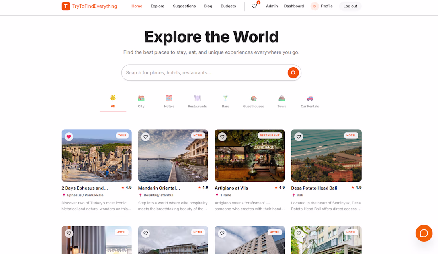
Task: Click the orange search magnifier button
Action: coord(293,73)
